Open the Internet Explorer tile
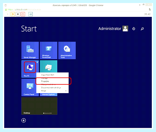 (x=49, y=94)
